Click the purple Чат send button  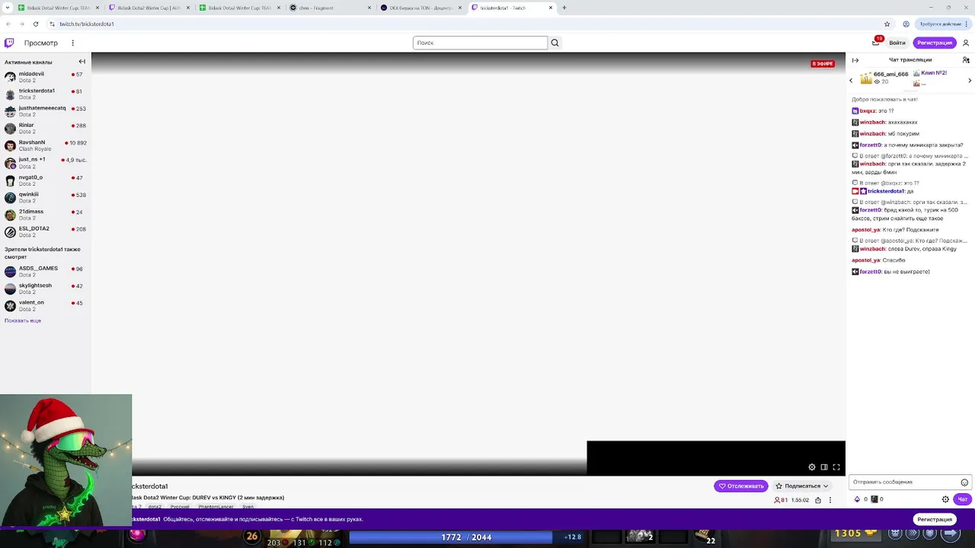(x=963, y=499)
